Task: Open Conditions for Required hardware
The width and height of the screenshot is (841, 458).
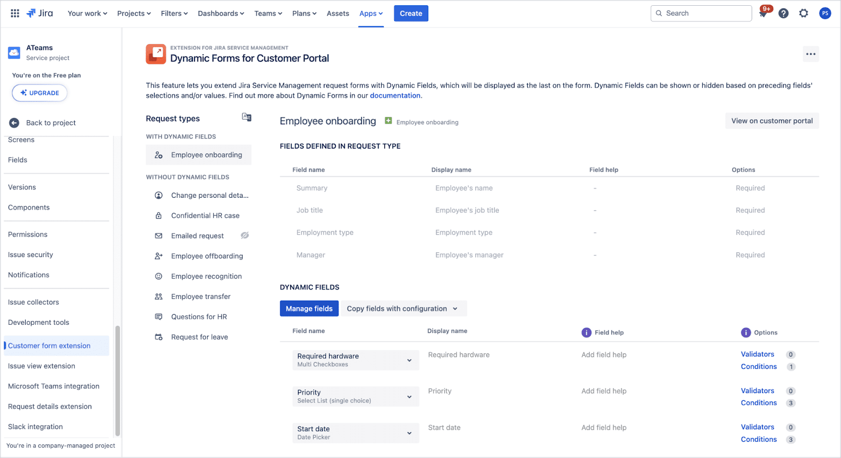Action: [x=759, y=367]
